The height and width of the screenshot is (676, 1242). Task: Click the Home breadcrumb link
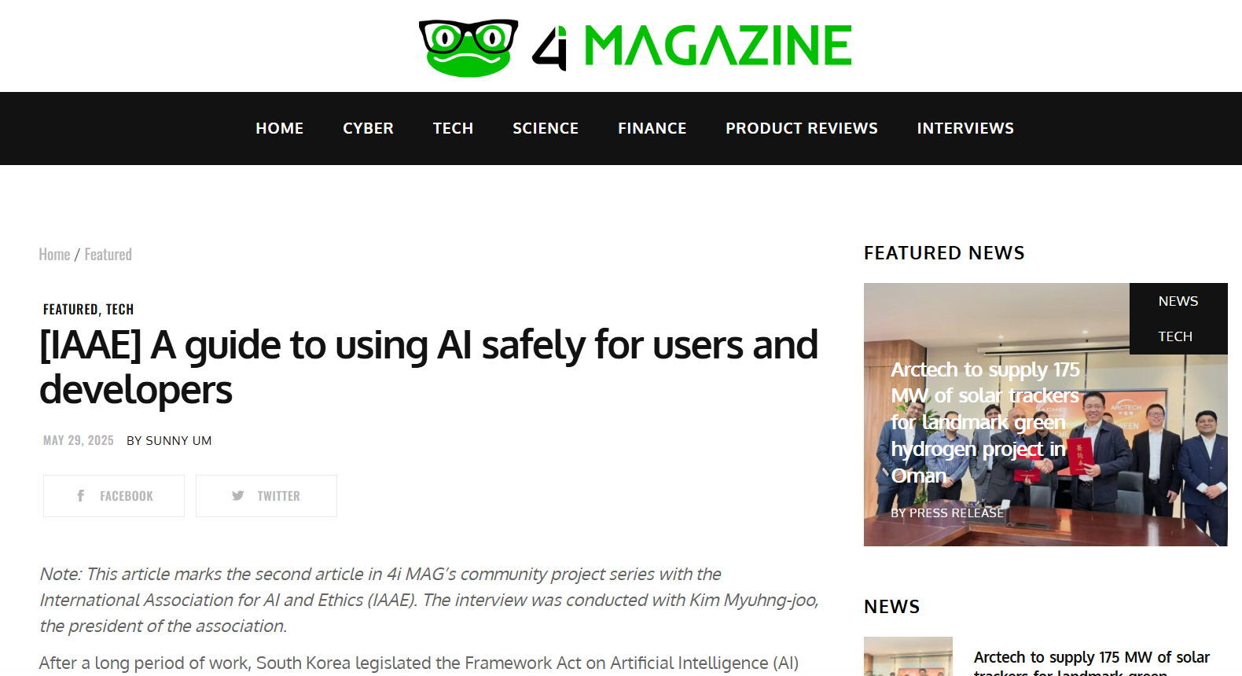click(x=54, y=255)
